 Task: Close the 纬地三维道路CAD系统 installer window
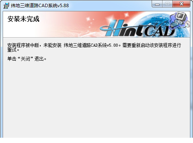point(181,4)
